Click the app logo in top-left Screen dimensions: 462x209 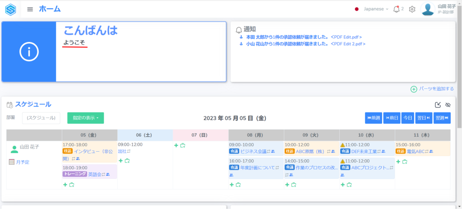(10, 9)
